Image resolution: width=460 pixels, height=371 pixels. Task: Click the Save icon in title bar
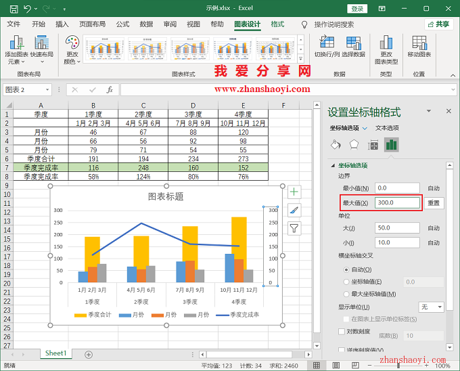point(14,9)
